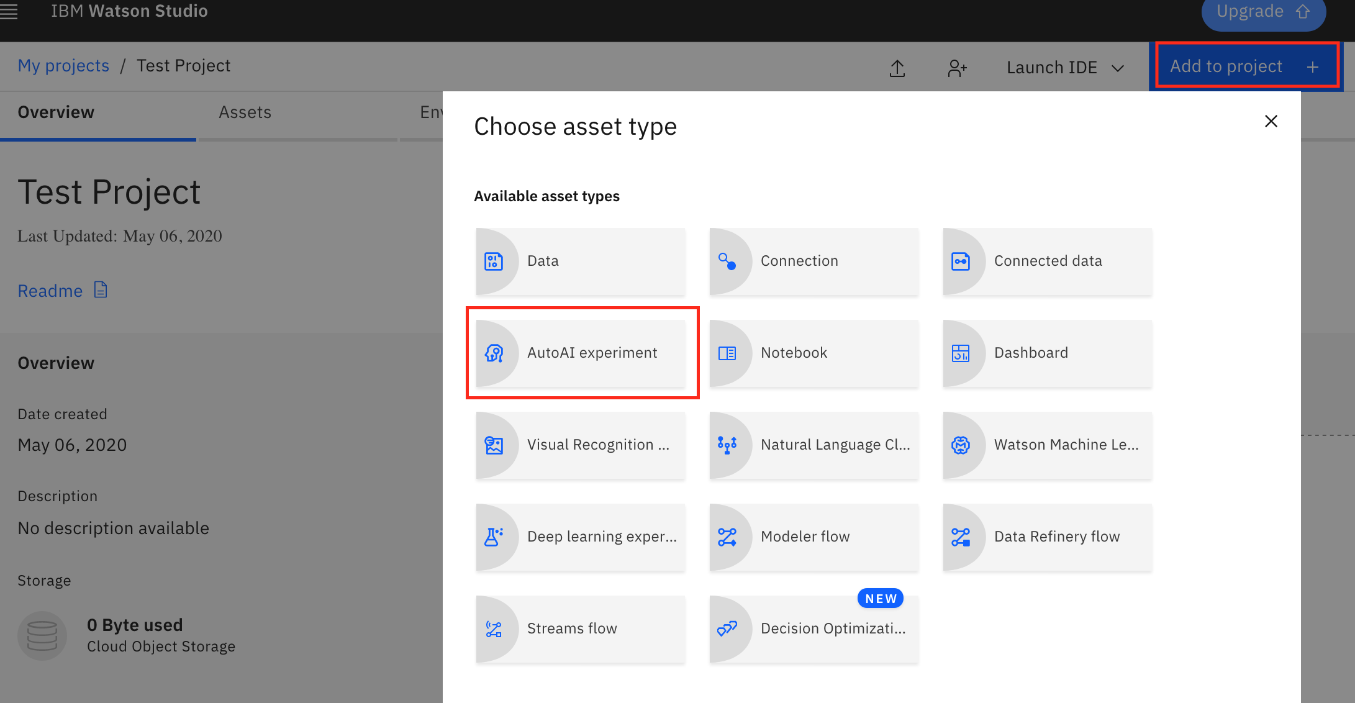Select the Decision Optimization tile
Viewport: 1355px width, 703px height.
(813, 629)
